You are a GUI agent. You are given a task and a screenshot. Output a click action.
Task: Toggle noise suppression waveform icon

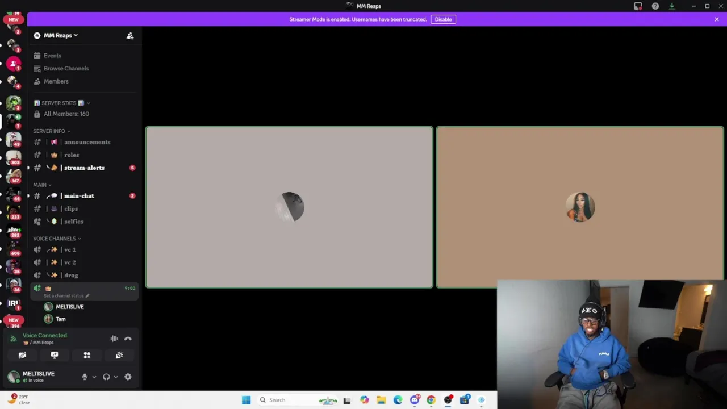[114, 339]
